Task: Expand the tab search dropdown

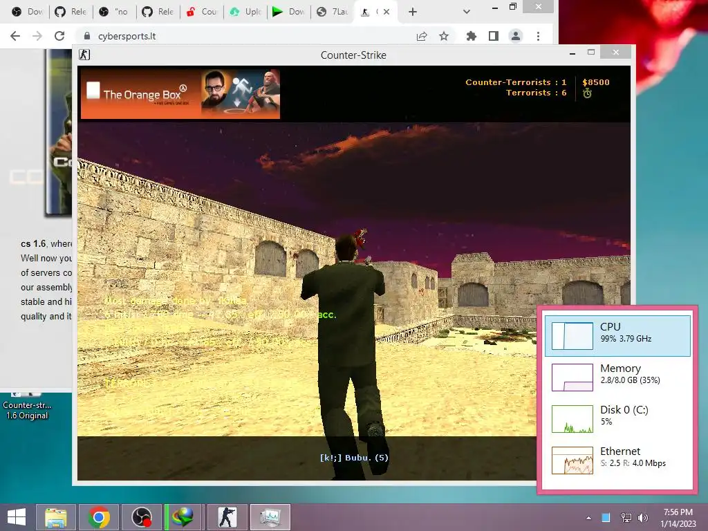Action: click(x=467, y=12)
